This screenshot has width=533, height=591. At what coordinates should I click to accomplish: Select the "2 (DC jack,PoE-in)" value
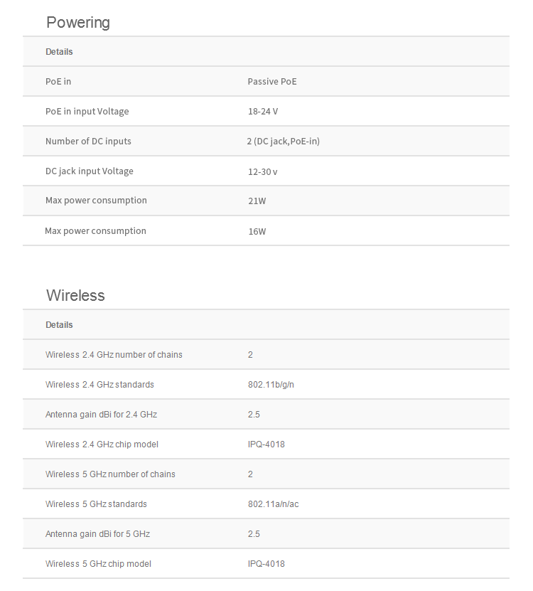tap(284, 142)
